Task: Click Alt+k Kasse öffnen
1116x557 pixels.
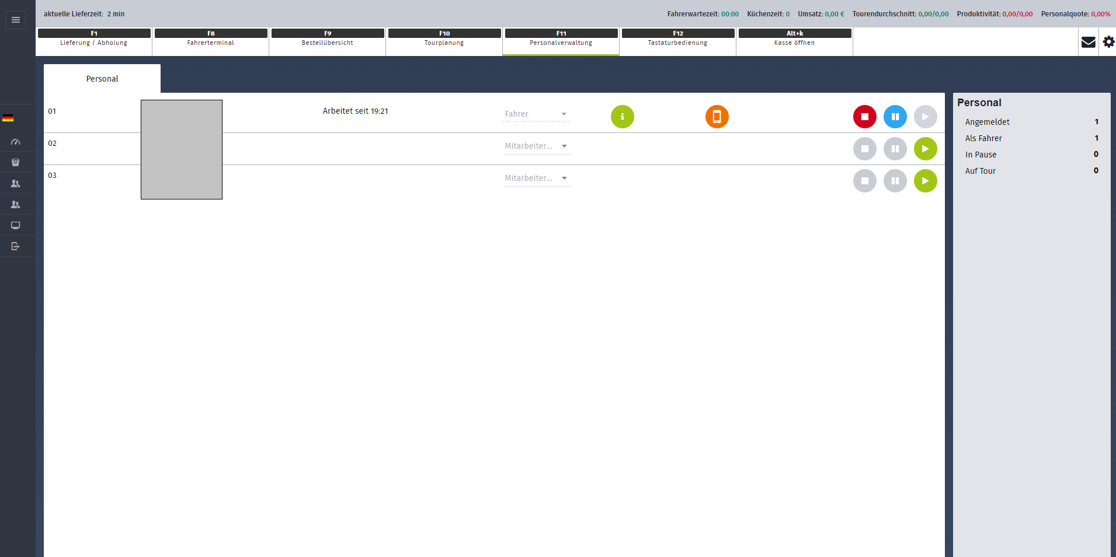Action: [795, 41]
